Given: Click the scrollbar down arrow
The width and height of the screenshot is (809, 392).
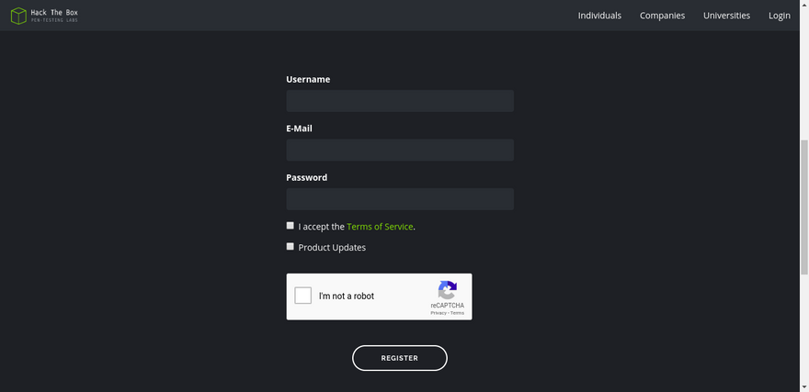Looking at the screenshot, I should coord(804,386).
